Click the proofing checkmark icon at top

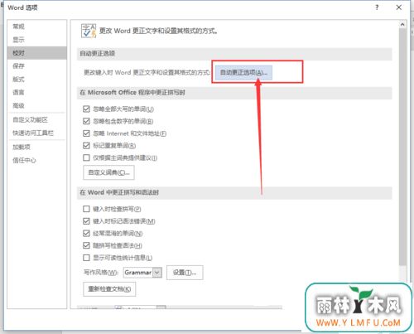[89, 31]
